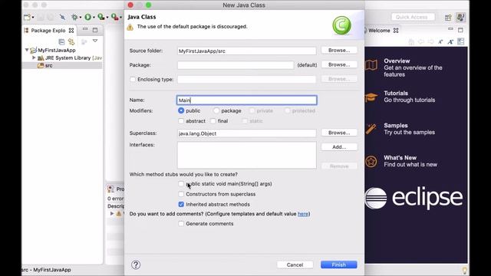Click the Magnify font size icon in Welcome
This screenshot has width=491, height=276.
point(450,41)
